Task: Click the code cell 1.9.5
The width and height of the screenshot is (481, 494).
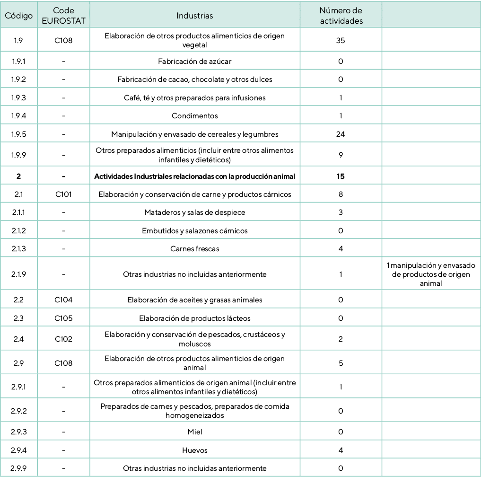Action: [18, 134]
